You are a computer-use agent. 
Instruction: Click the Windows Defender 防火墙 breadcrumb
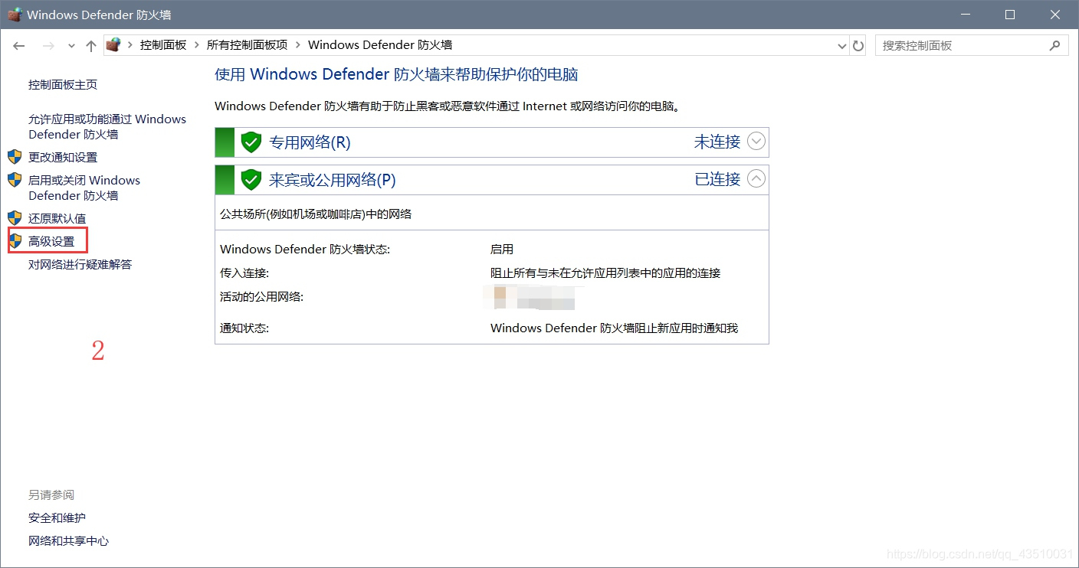point(380,45)
